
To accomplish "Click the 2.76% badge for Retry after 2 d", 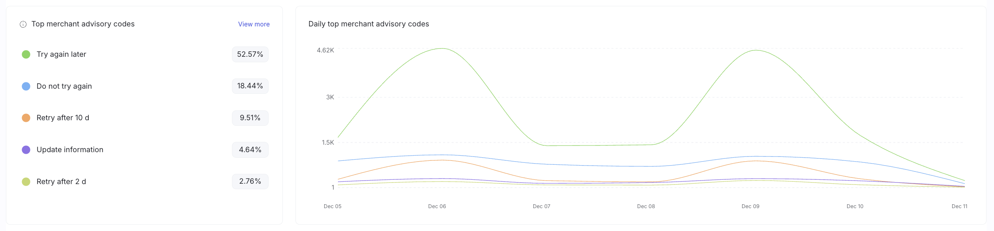I will [250, 181].
